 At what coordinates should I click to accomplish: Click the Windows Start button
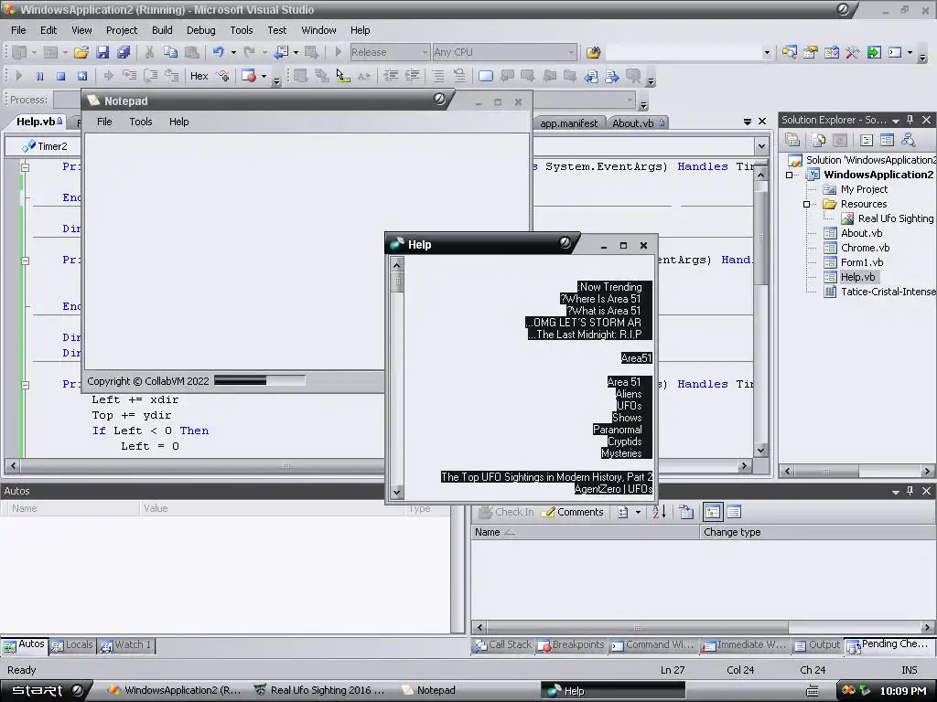click(x=46, y=691)
